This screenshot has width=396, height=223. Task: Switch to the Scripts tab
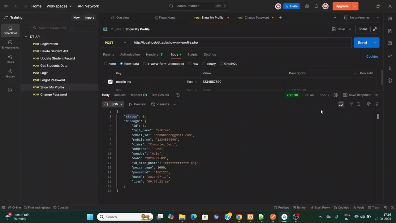tap(192, 55)
